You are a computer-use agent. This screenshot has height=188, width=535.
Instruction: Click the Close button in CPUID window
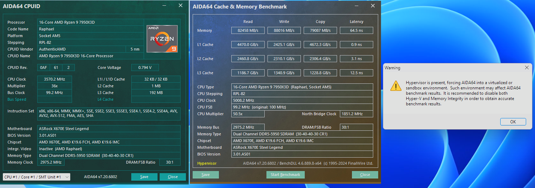(173, 177)
